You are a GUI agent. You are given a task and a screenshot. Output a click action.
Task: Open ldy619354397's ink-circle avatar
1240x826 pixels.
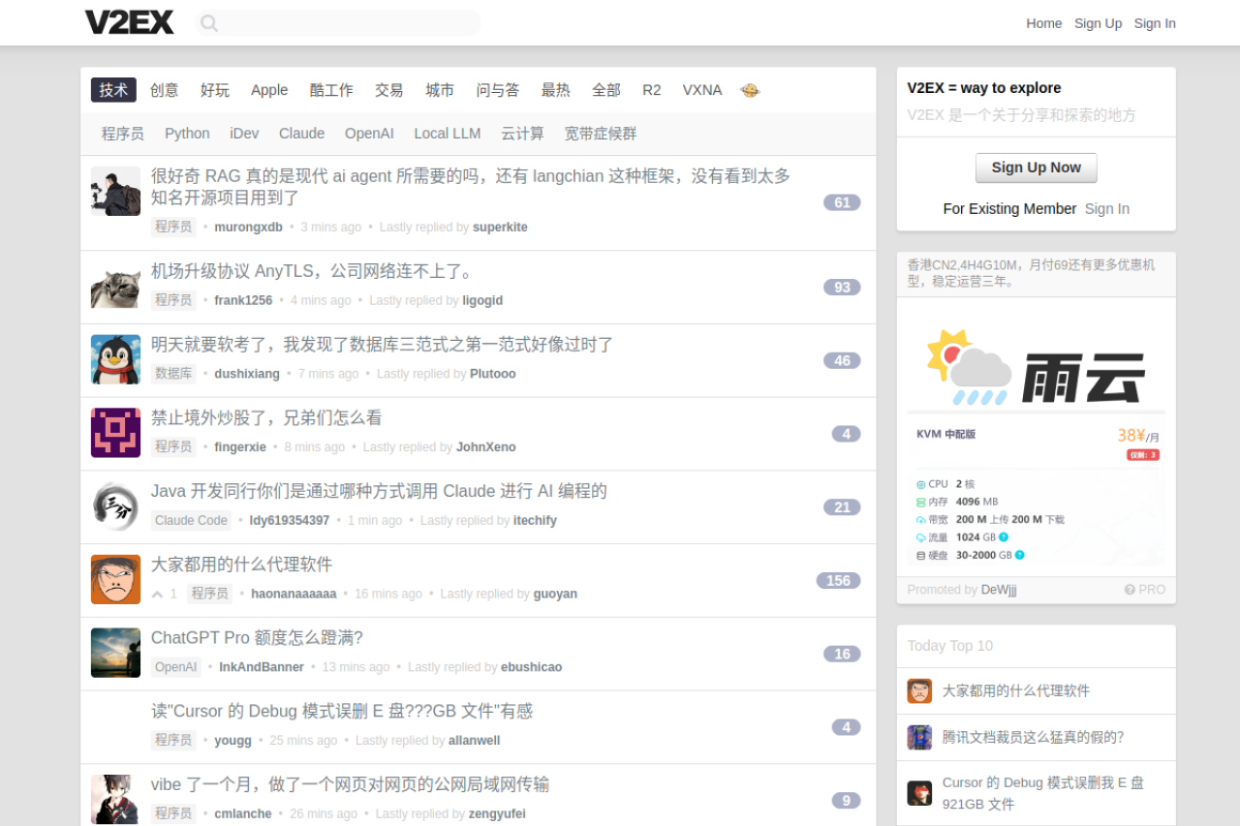[x=115, y=506]
